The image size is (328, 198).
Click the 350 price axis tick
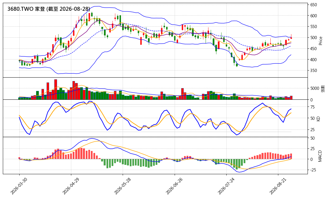pos(314,71)
